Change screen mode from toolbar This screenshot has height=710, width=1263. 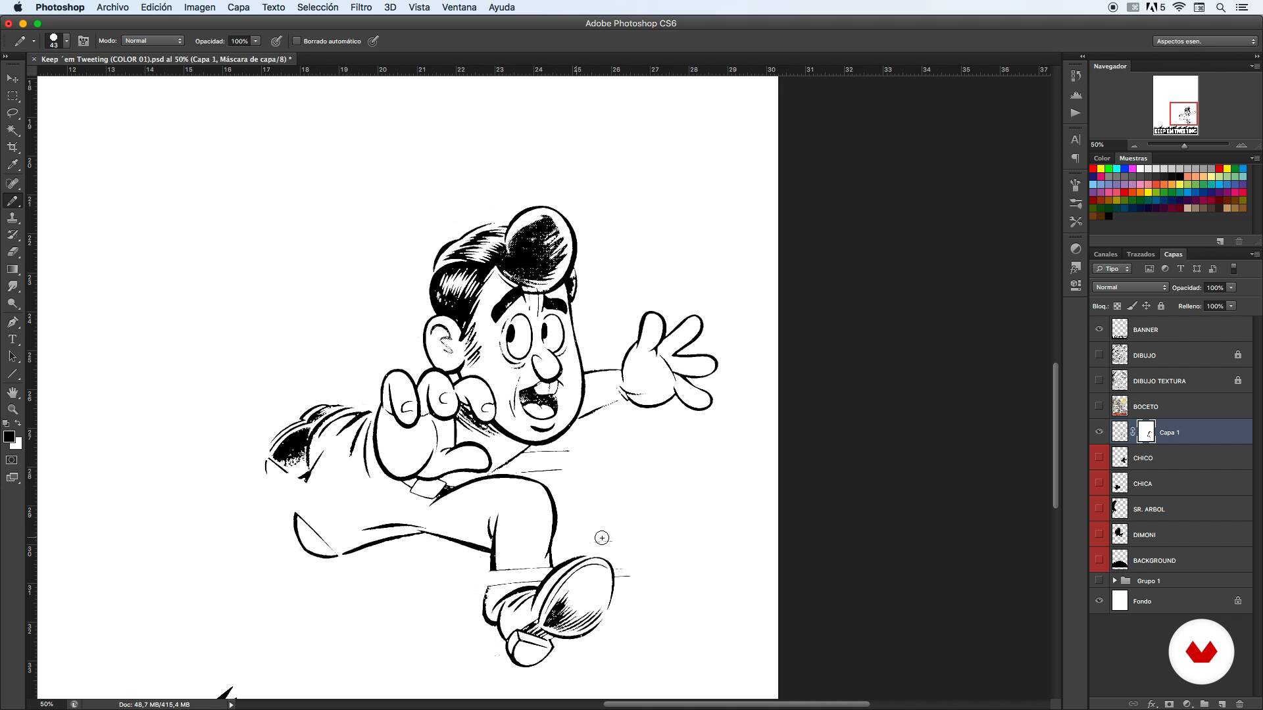12,477
